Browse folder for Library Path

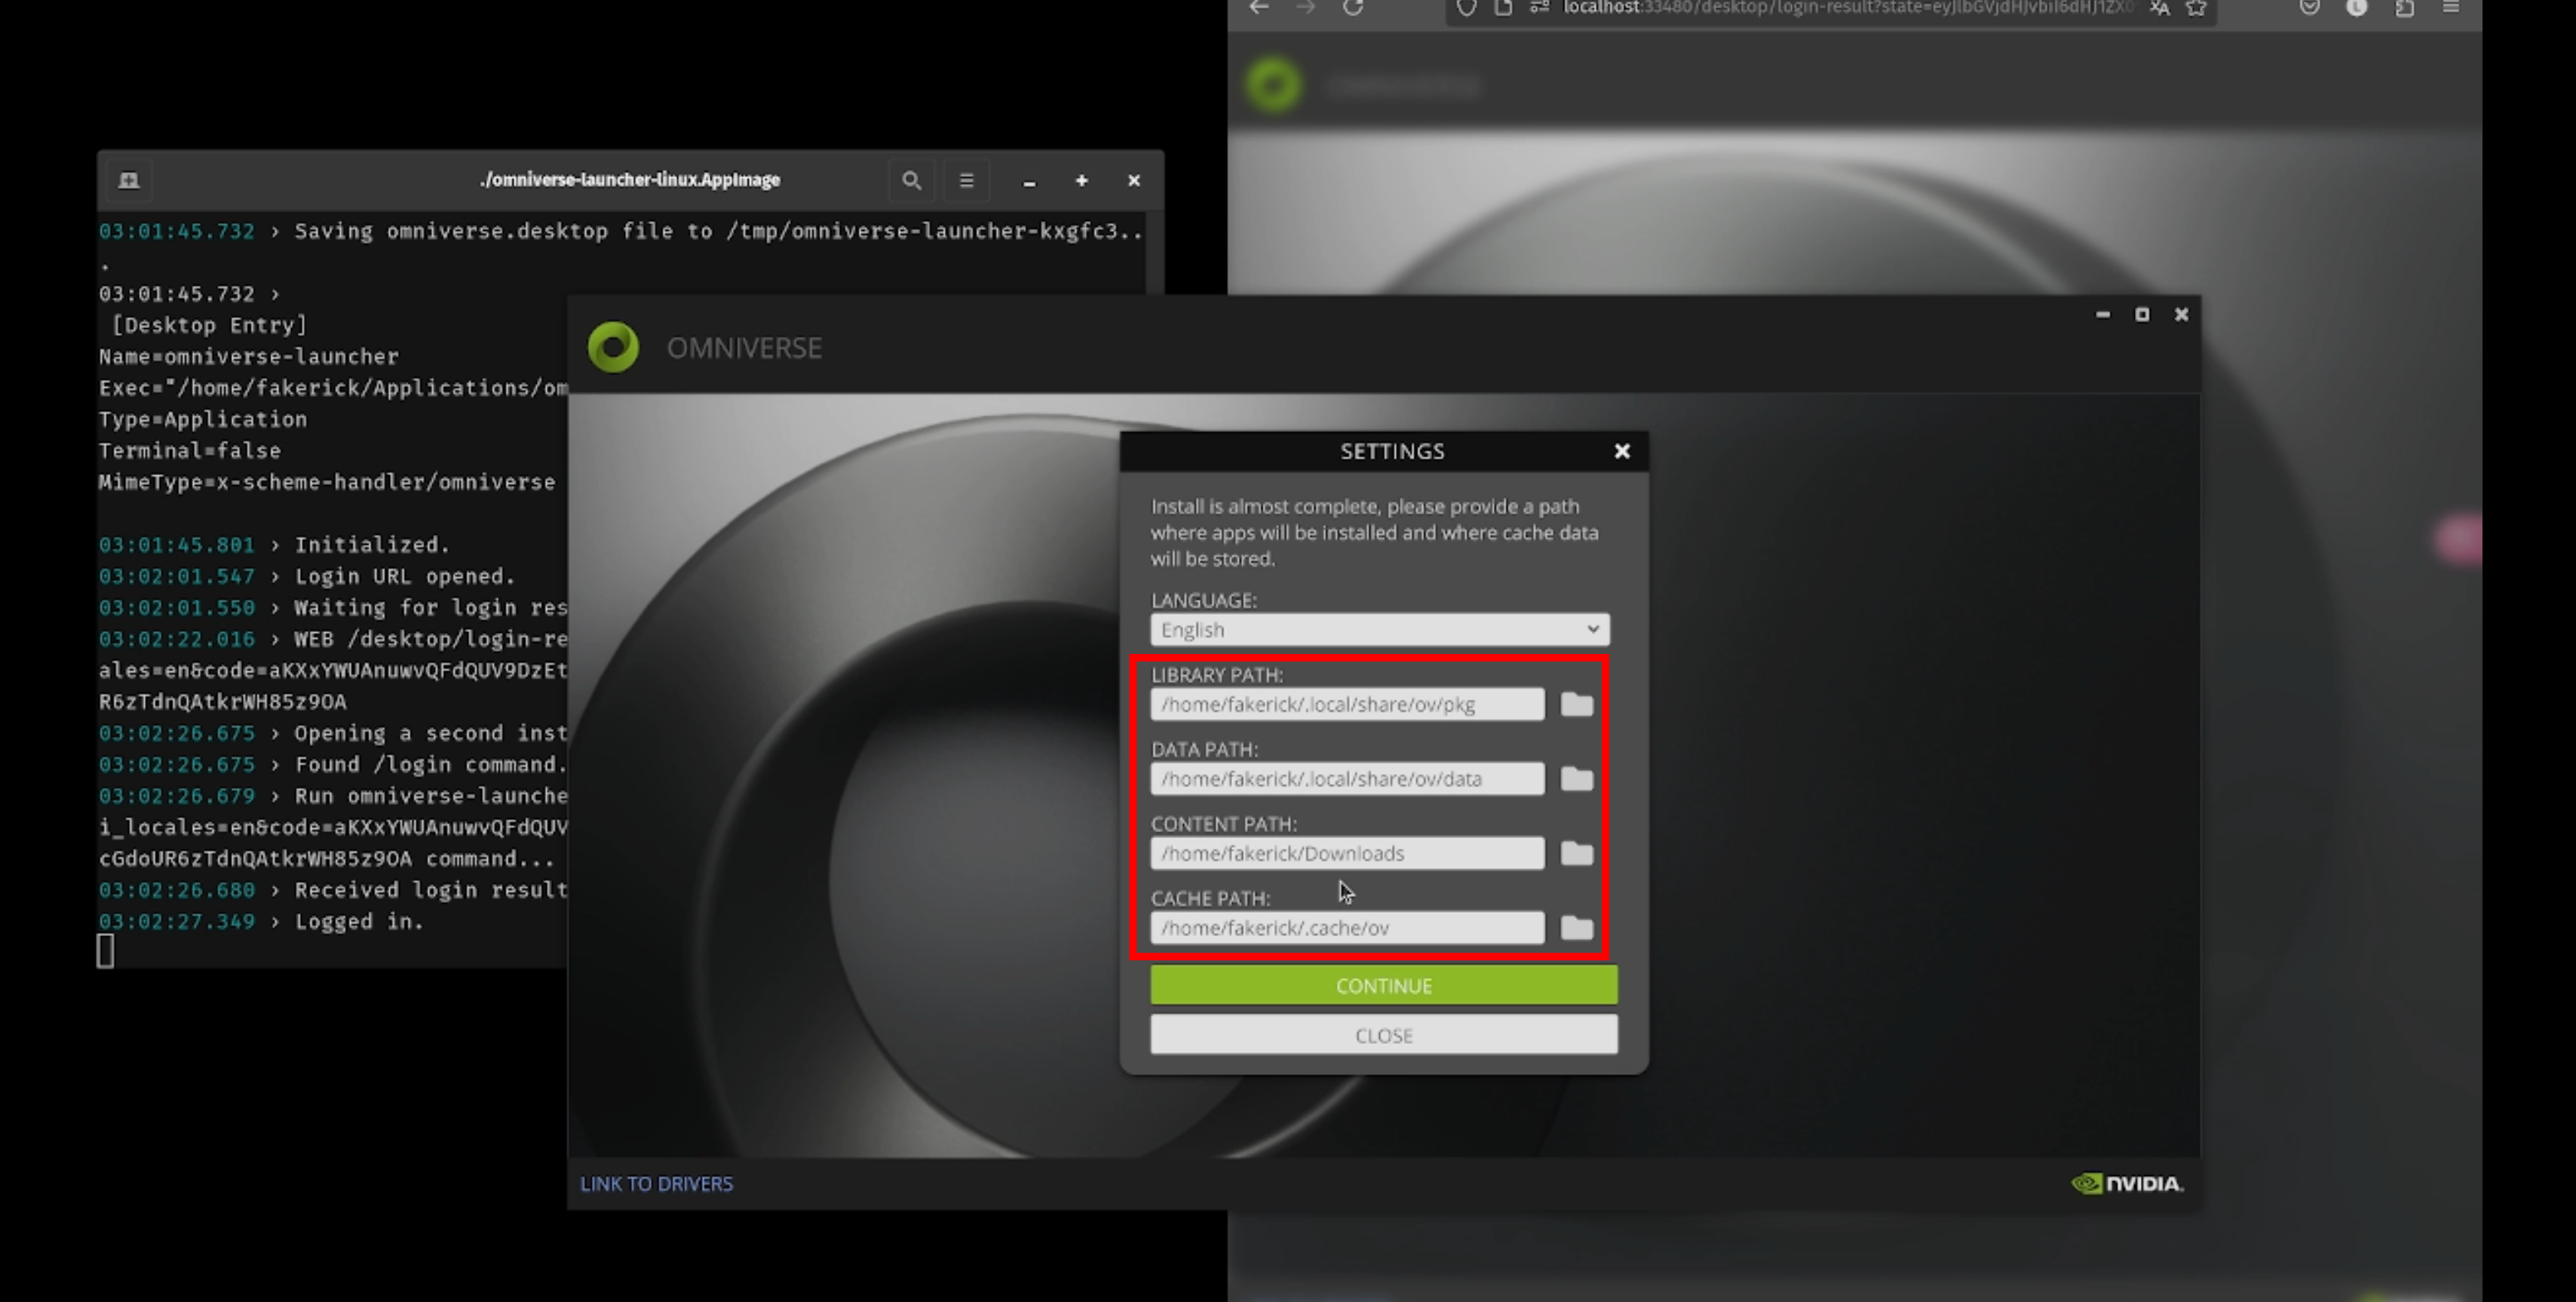coord(1576,705)
